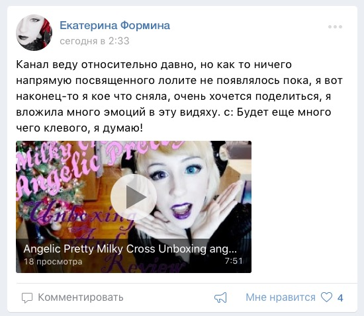Open video title Angelic Pretty Milky Cross Unboxing
The width and height of the screenshot is (364, 316).
click(130, 249)
